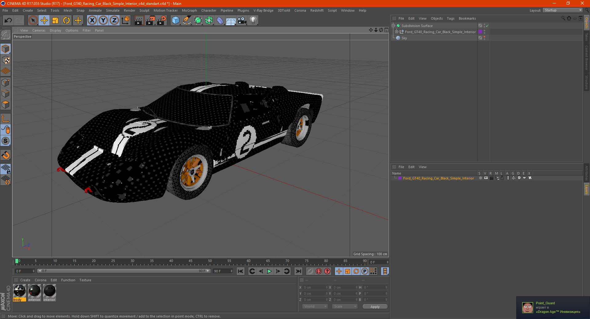Toggle X axis lock
Screen dimensions: 590x319
[92, 21]
